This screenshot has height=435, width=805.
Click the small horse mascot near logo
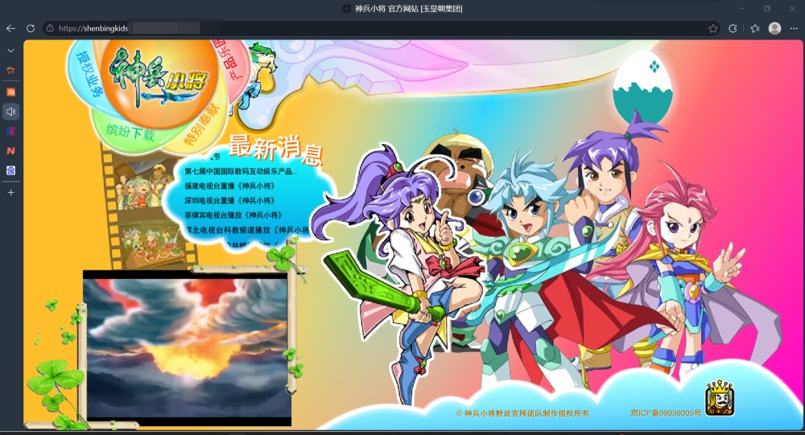click(259, 77)
